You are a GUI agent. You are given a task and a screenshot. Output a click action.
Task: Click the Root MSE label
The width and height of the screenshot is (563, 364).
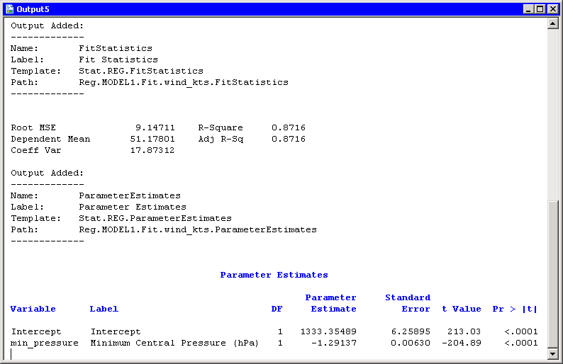(33, 127)
